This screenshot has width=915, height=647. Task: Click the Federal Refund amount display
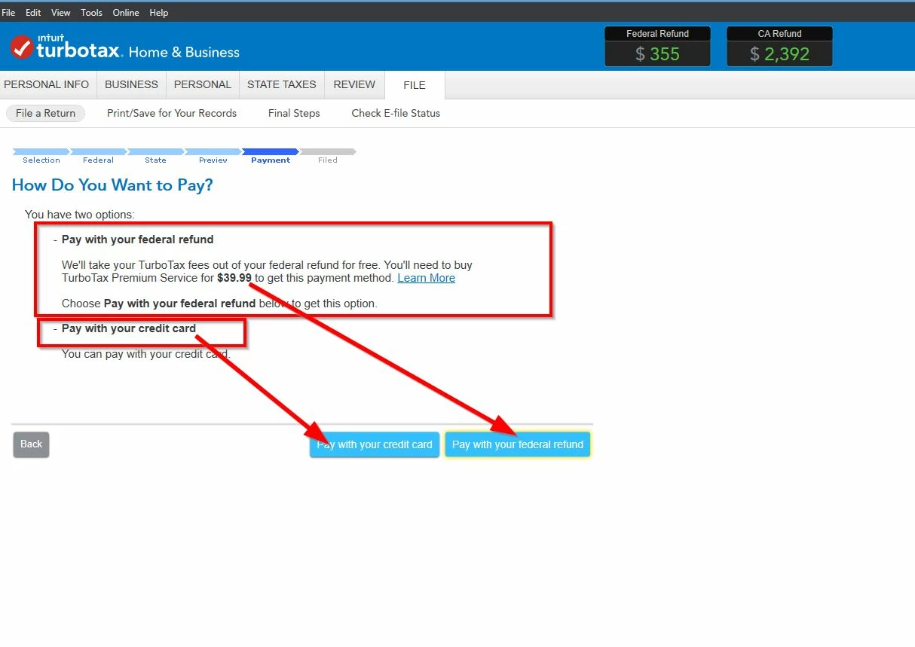pos(657,53)
